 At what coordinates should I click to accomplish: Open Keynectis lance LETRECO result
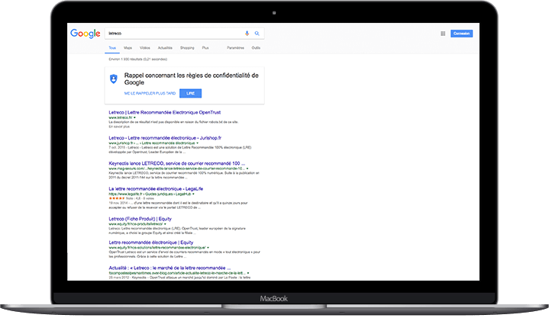pos(177,163)
